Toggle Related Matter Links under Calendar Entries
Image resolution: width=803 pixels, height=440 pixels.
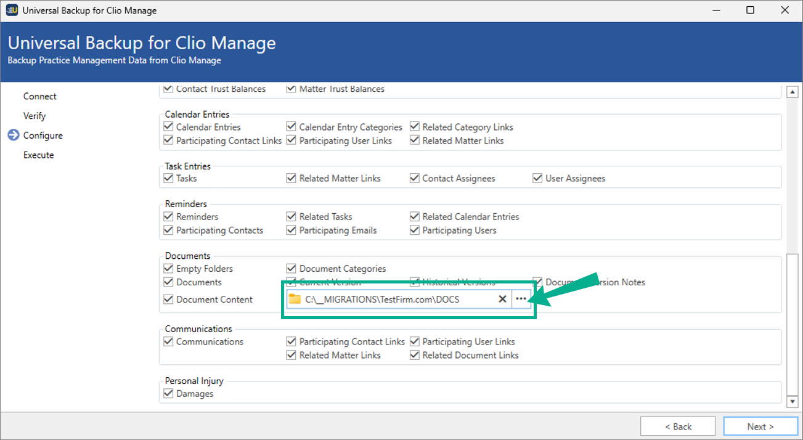(x=415, y=141)
